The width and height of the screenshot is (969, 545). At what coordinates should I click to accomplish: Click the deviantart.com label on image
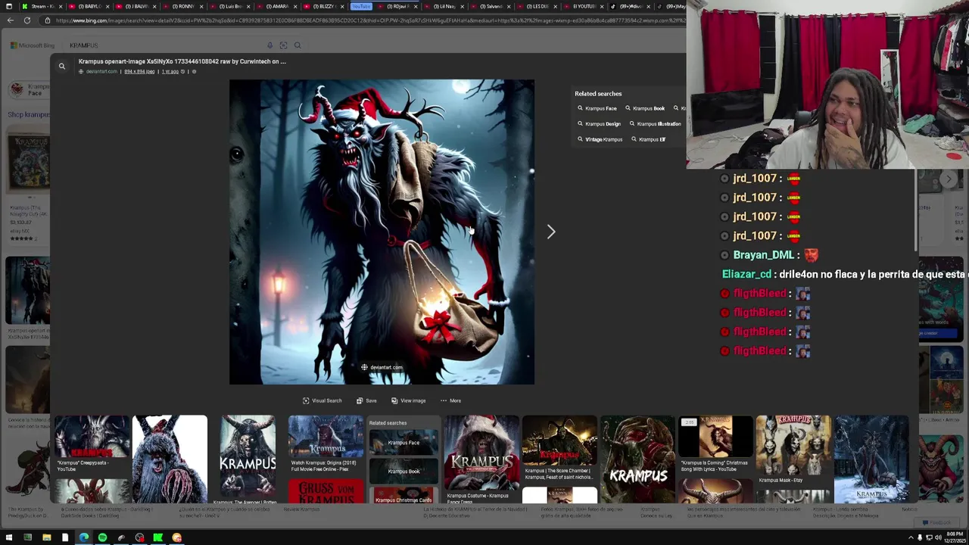click(x=382, y=367)
